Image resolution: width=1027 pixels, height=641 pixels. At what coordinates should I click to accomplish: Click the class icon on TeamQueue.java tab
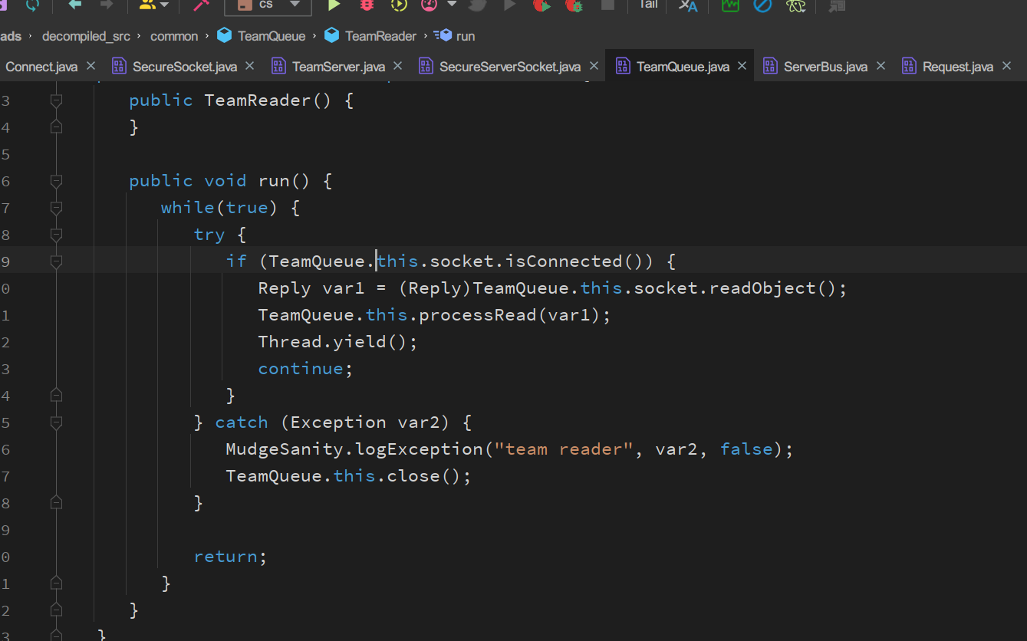tap(623, 67)
